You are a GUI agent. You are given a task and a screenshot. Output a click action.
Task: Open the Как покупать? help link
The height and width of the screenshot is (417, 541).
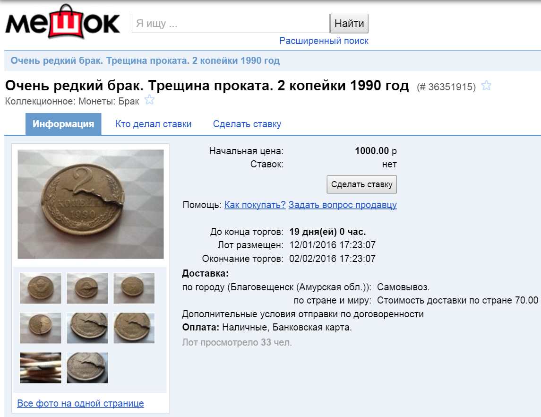click(x=255, y=205)
